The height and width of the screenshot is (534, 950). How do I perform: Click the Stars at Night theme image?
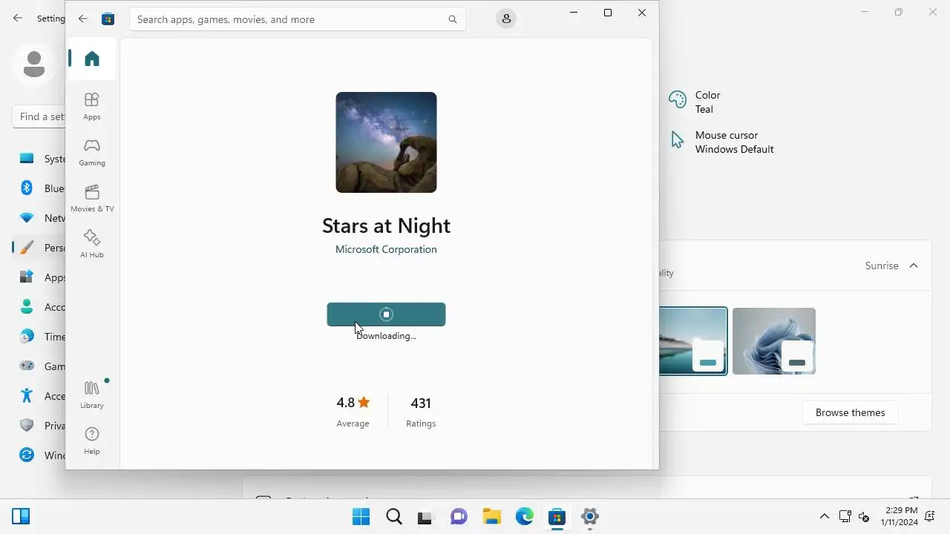point(386,142)
